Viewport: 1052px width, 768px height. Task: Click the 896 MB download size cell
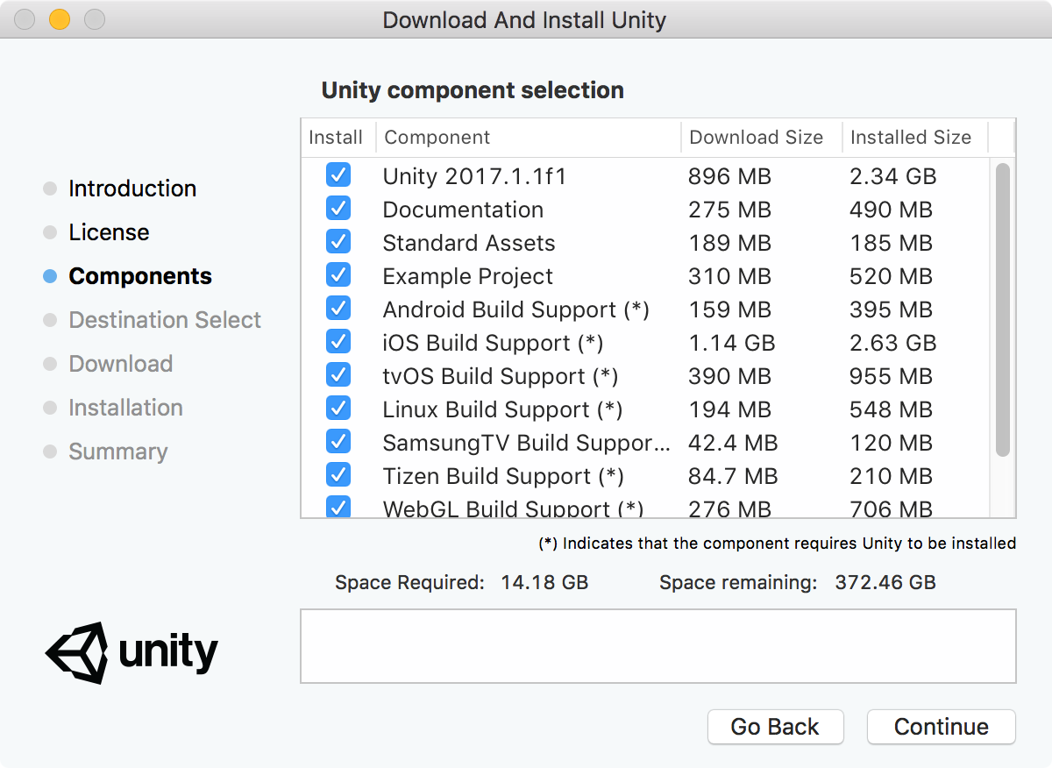[x=729, y=176]
